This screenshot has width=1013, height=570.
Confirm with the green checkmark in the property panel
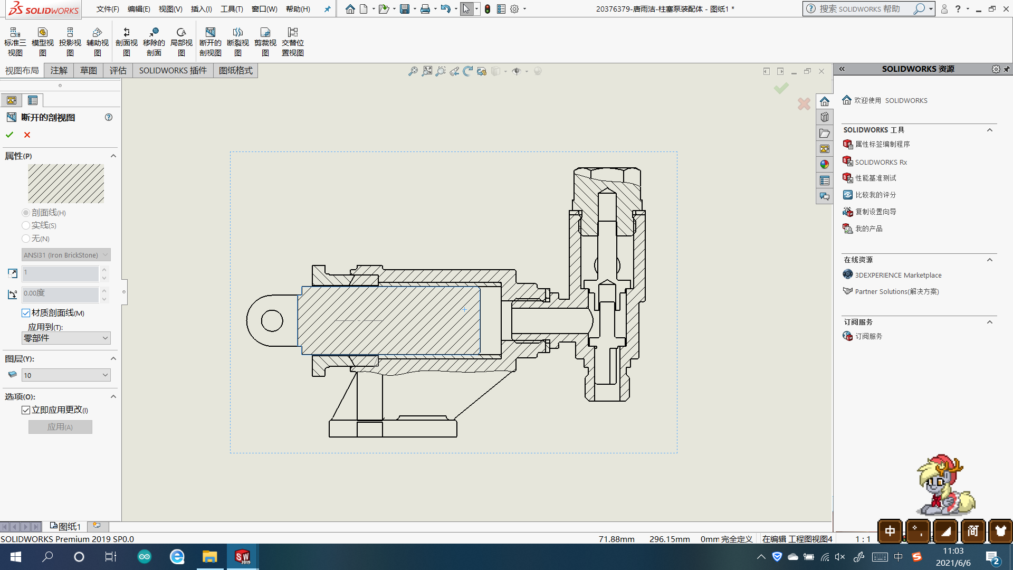coord(9,135)
